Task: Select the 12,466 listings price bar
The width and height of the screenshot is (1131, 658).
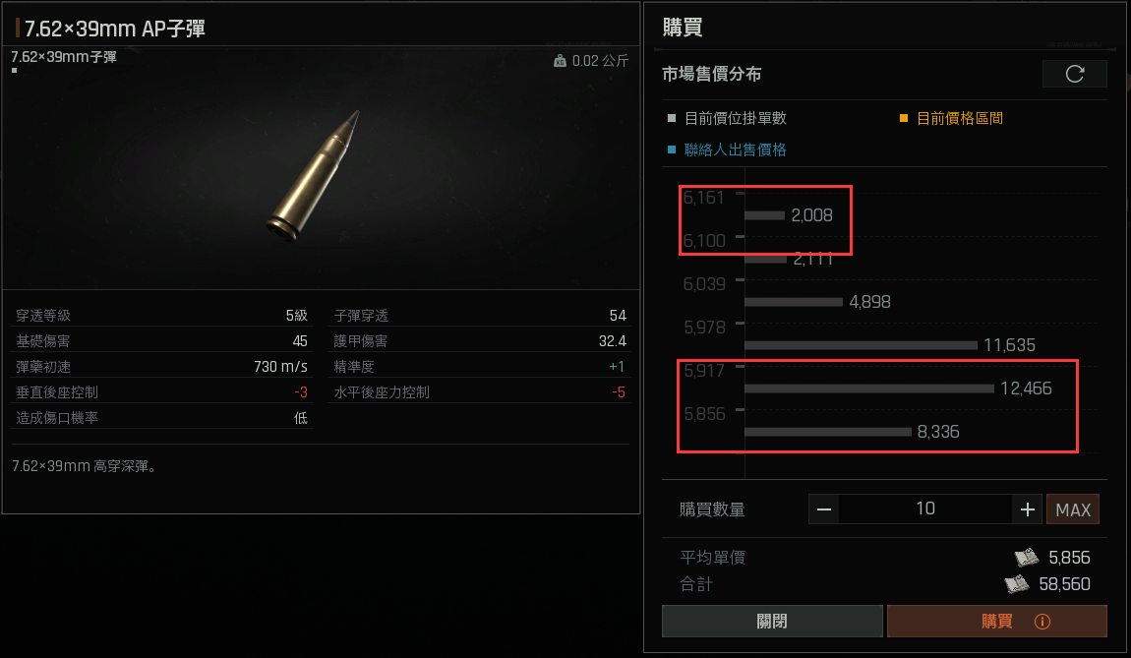Action: pyautogui.click(x=868, y=389)
